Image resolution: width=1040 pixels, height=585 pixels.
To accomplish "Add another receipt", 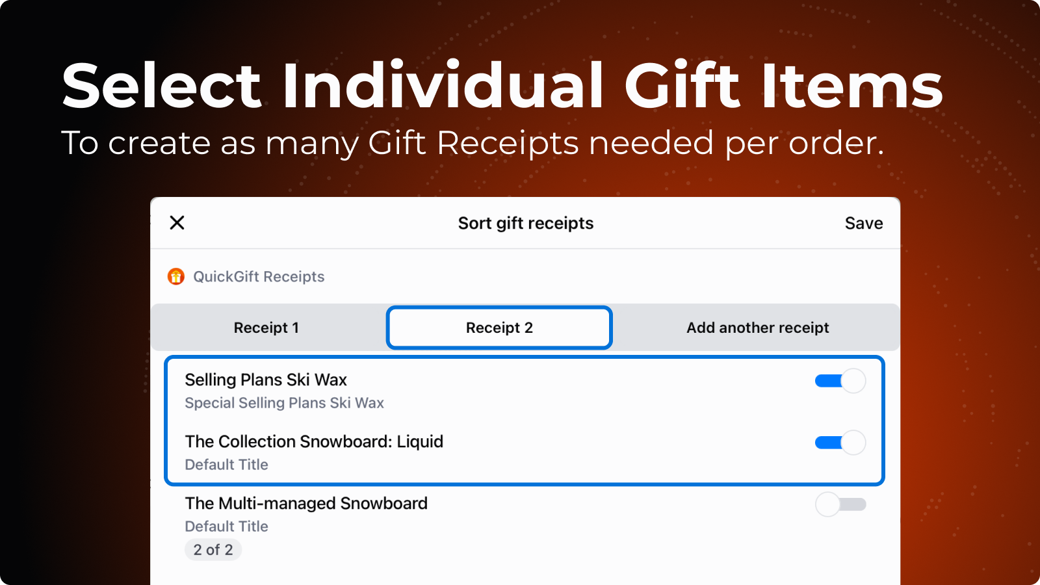I will click(x=757, y=328).
